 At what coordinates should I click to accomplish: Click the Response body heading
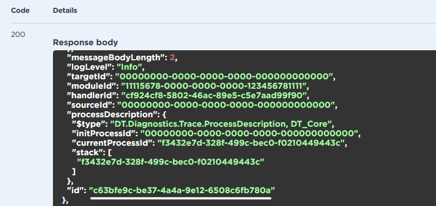[85, 42]
